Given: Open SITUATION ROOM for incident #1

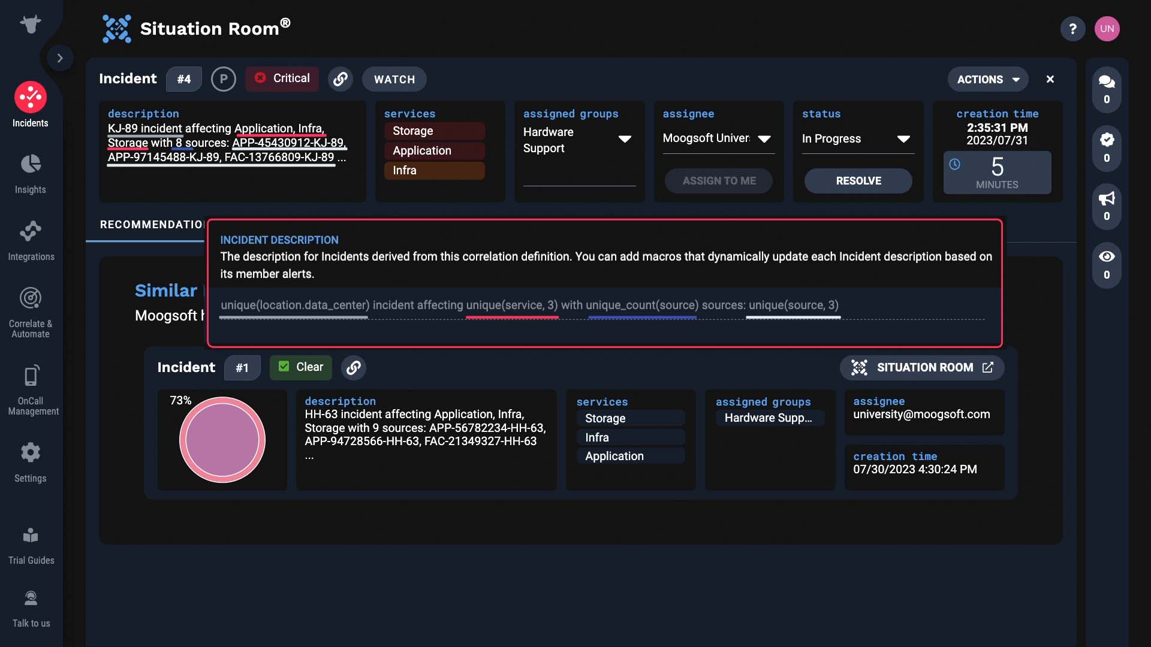Looking at the screenshot, I should tap(922, 368).
